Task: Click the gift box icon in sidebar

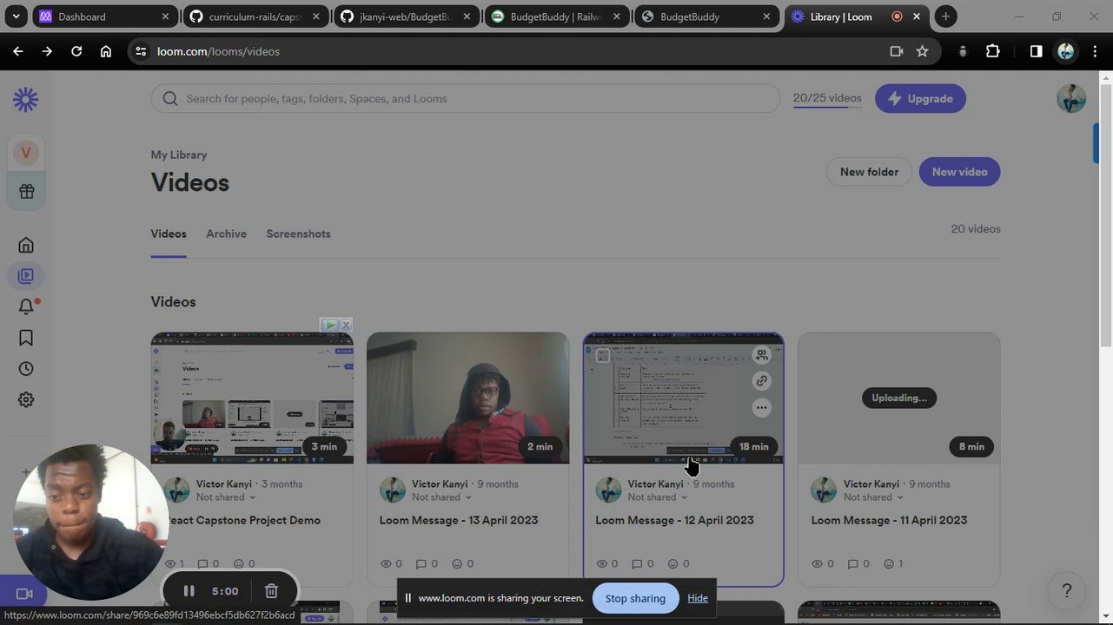Action: tap(27, 192)
